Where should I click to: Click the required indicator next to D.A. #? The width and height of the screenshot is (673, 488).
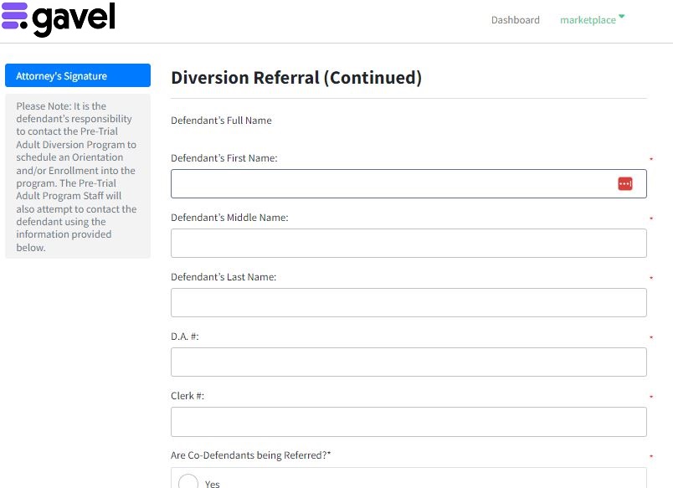pyautogui.click(x=650, y=336)
